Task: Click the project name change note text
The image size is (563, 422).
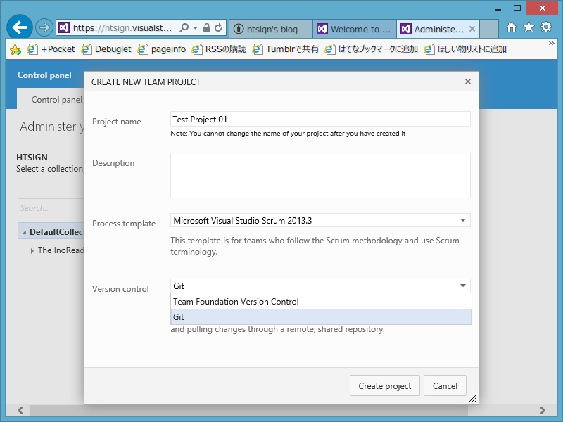Action: (288, 134)
